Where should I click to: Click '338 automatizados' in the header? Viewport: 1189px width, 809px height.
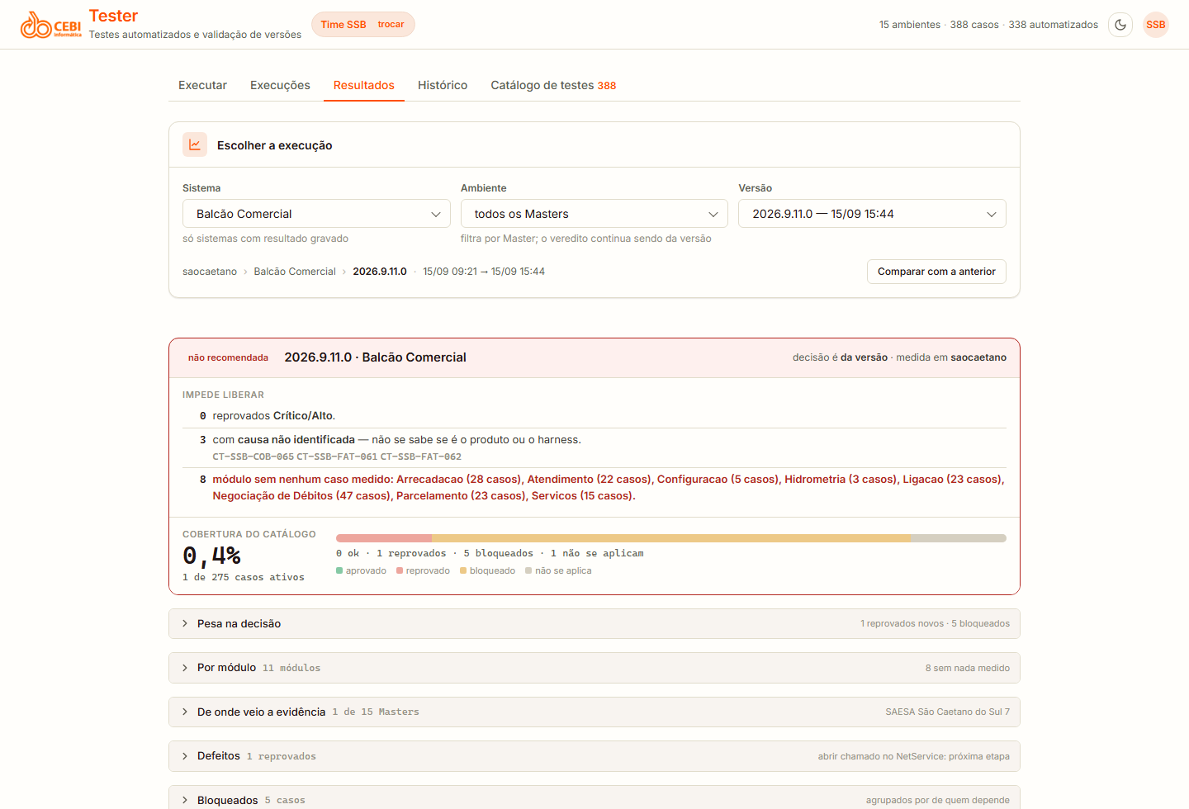(x=1054, y=25)
